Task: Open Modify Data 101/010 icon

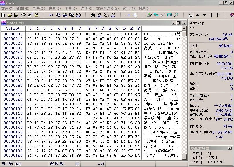Action: pyautogui.click(x=78, y=15)
